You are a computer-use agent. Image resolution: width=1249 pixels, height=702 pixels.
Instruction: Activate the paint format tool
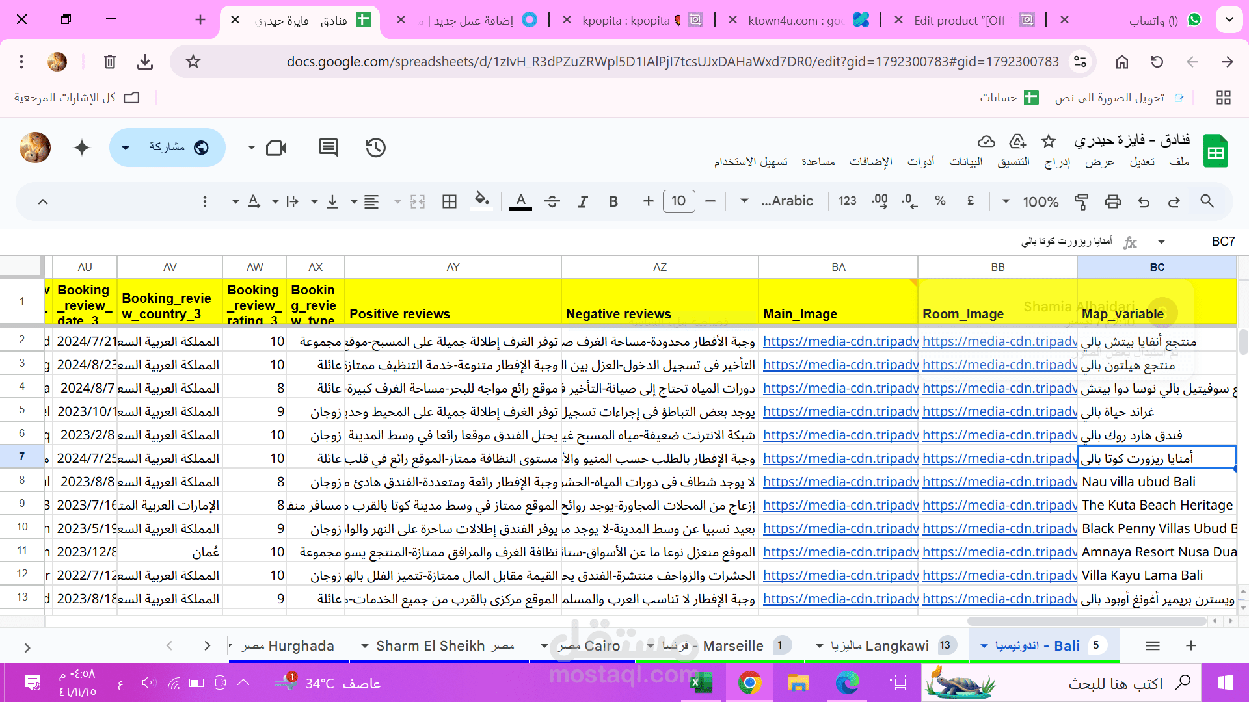1081,201
